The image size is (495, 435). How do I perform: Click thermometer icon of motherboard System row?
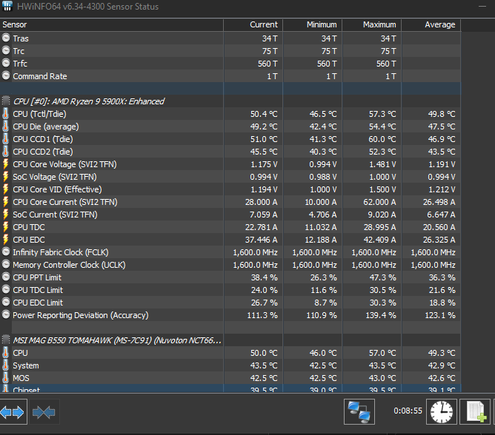click(5, 365)
